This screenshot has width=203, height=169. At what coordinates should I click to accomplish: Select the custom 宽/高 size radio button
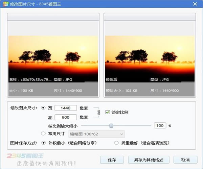tap(43, 108)
